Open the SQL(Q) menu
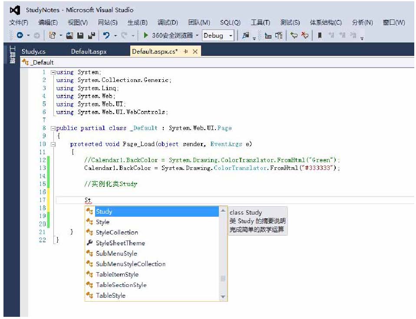 (x=230, y=23)
